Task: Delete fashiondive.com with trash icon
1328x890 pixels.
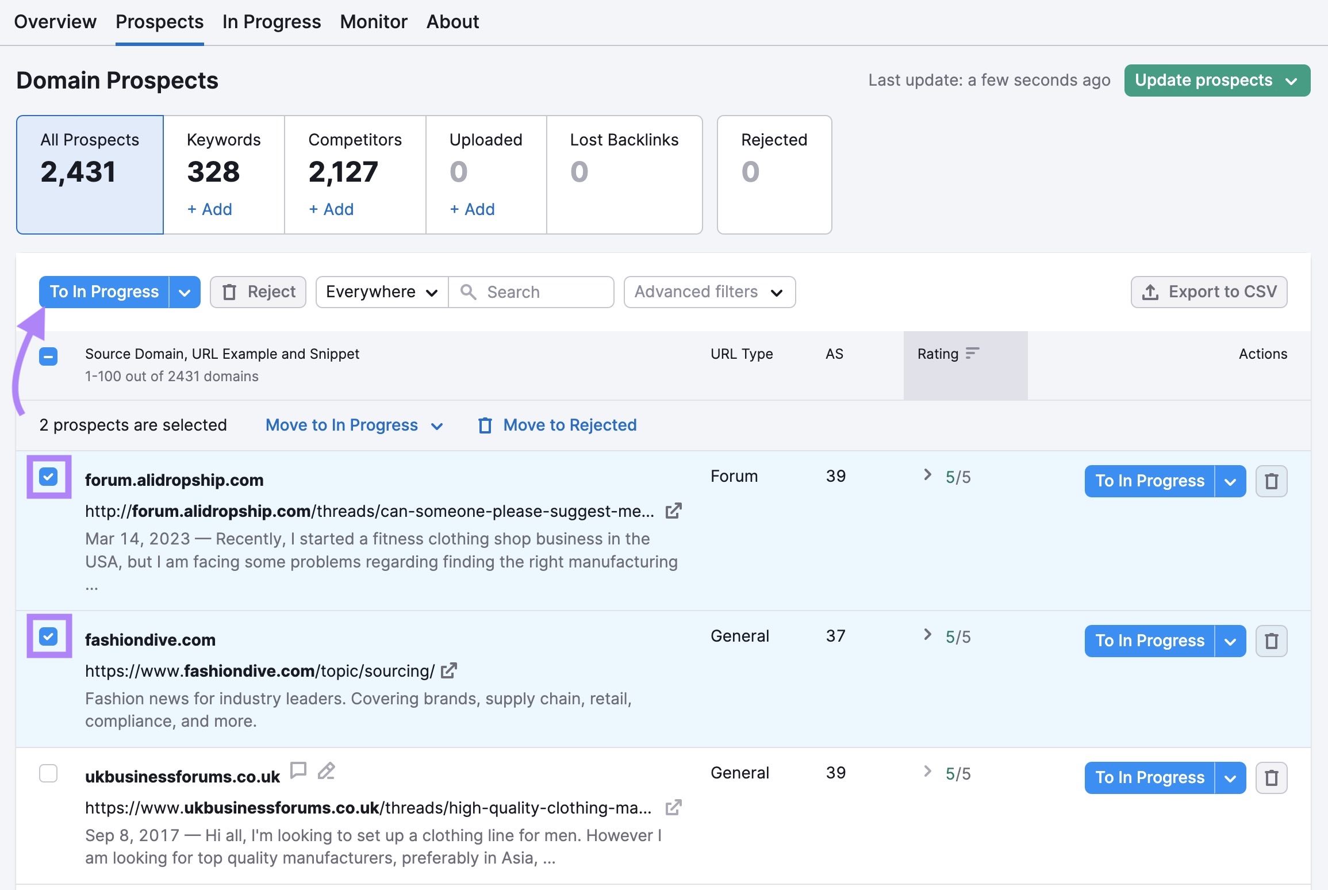Action: [1271, 640]
